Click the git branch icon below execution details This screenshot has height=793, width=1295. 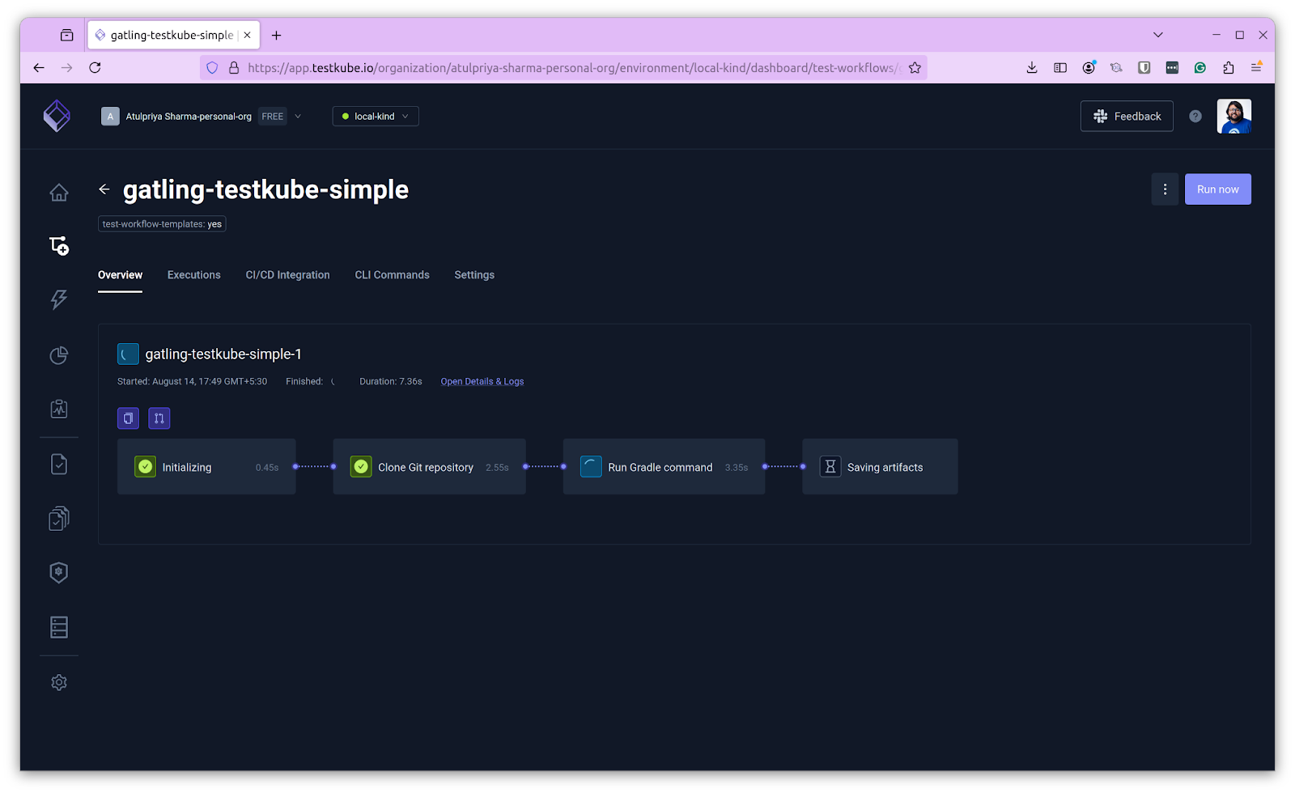pos(159,418)
